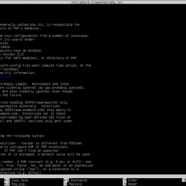Activate the ^R Replace shortcut
The image size is (186, 186).
[73, 184]
